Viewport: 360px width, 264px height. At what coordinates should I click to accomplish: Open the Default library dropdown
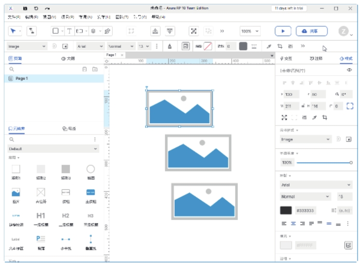point(53,149)
